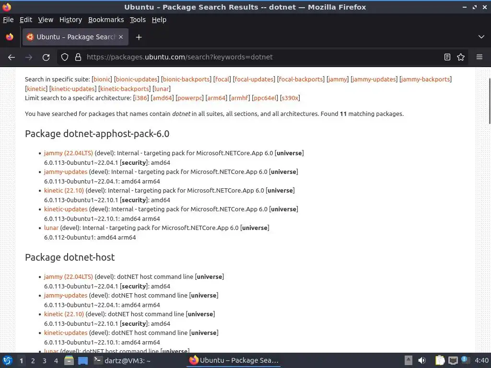Open a new tab with plus button
This screenshot has width=491, height=368.
[x=139, y=37]
